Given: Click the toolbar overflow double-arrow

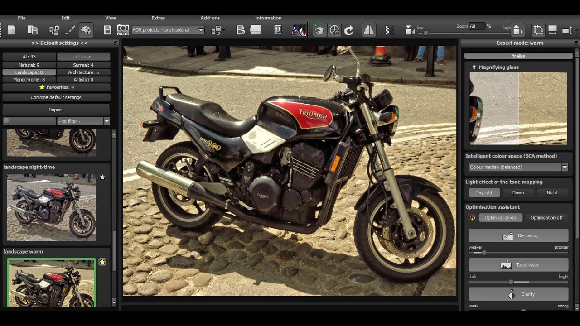Looking at the screenshot, I should tap(577, 30).
